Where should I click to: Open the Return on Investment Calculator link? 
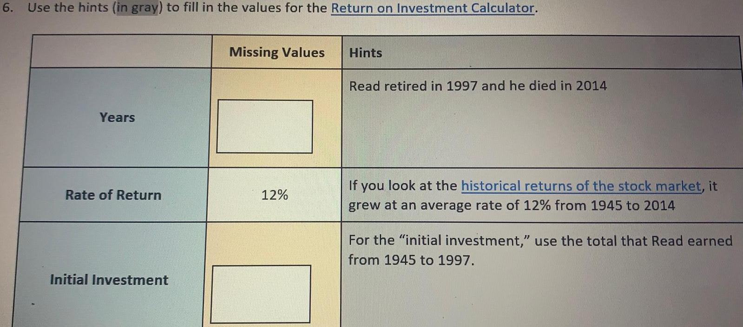click(x=433, y=8)
